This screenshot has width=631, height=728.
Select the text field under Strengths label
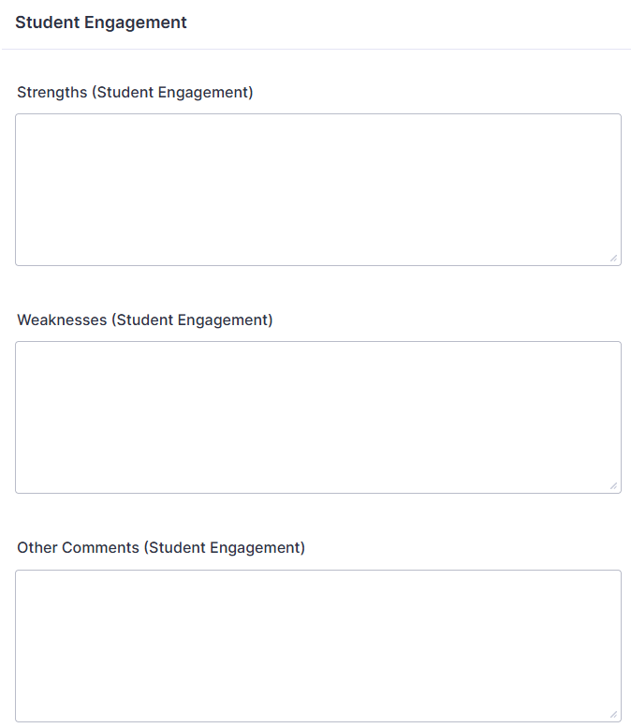click(318, 190)
